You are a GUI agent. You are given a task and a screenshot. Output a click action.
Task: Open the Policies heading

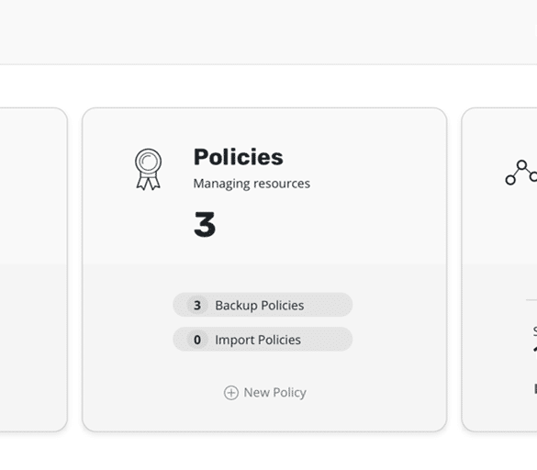coord(239,157)
